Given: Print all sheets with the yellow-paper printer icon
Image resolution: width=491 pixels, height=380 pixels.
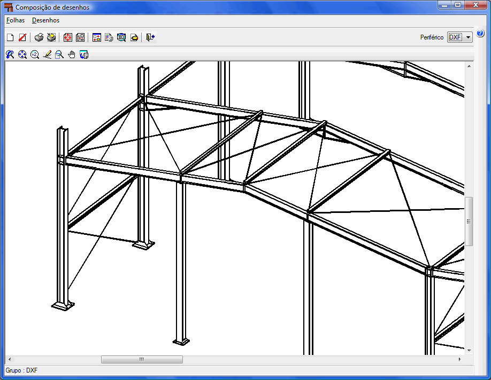Looking at the screenshot, I should (x=51, y=37).
